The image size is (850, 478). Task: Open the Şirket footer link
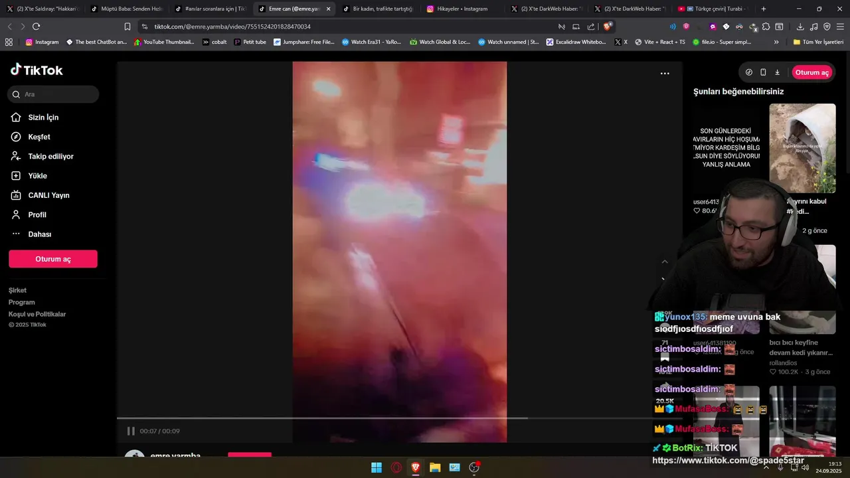(x=17, y=290)
